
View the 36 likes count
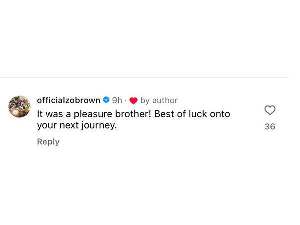tap(270, 127)
